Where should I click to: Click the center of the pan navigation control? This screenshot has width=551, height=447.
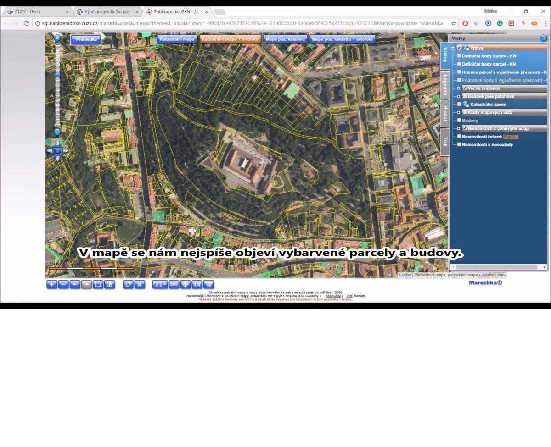tap(58, 150)
